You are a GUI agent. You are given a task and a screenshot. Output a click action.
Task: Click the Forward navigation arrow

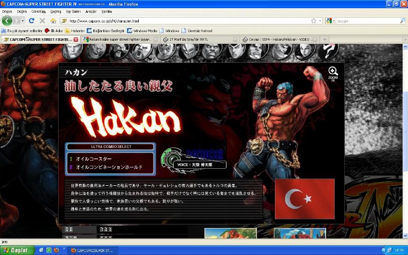click(x=17, y=20)
